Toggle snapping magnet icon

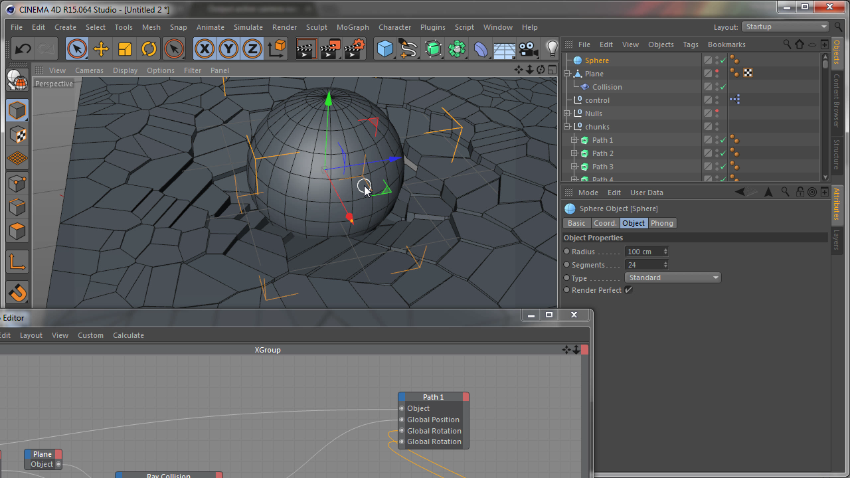pos(17,292)
